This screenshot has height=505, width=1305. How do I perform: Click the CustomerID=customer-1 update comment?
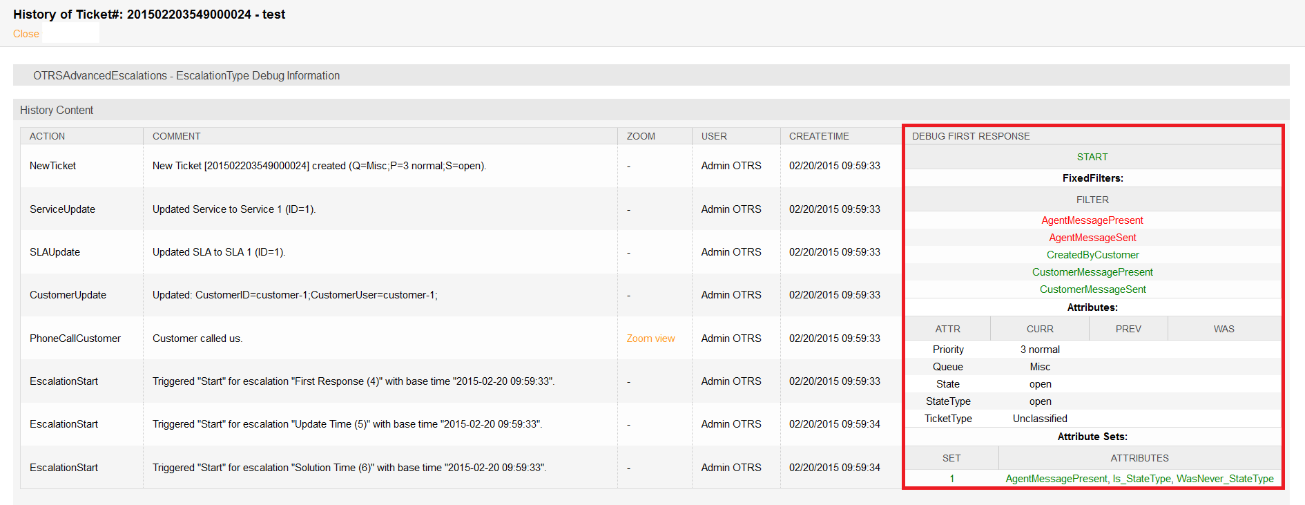pos(295,295)
